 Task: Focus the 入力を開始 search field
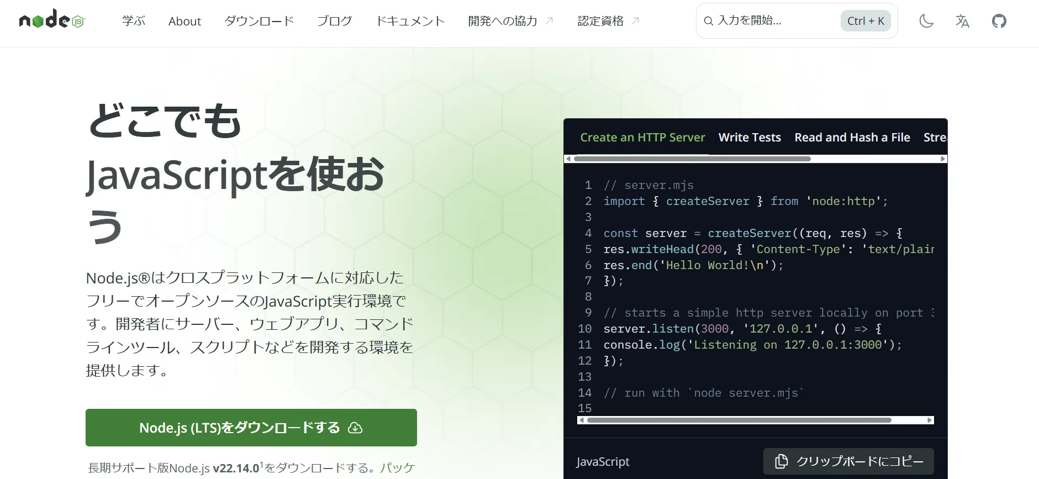797,21
